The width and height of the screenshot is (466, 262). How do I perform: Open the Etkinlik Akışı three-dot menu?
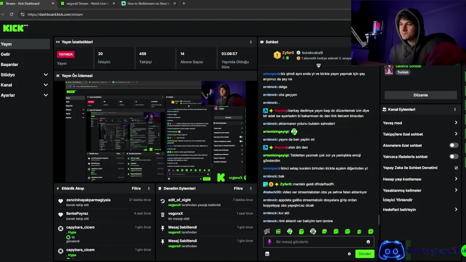point(149,188)
